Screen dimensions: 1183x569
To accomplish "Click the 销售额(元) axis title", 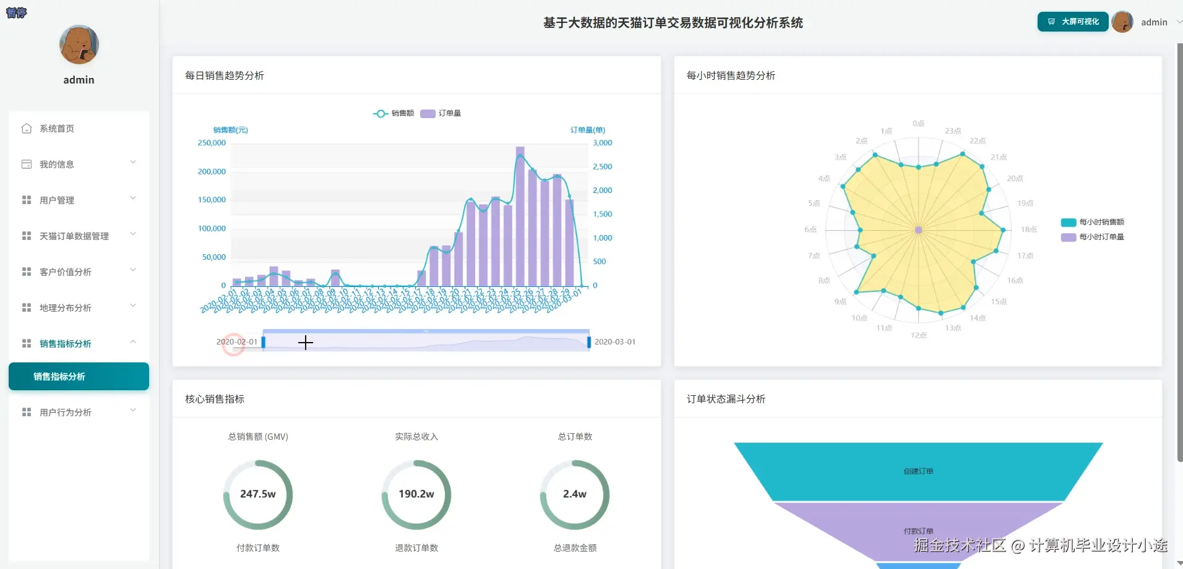I will [230, 130].
